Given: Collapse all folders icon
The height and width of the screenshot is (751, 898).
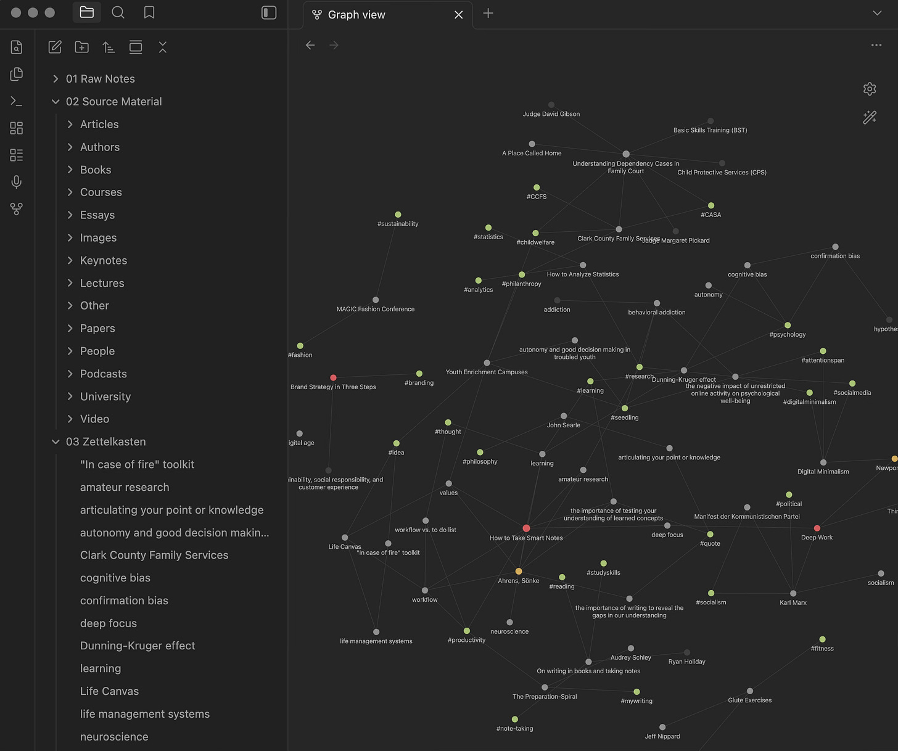Looking at the screenshot, I should 163,47.
